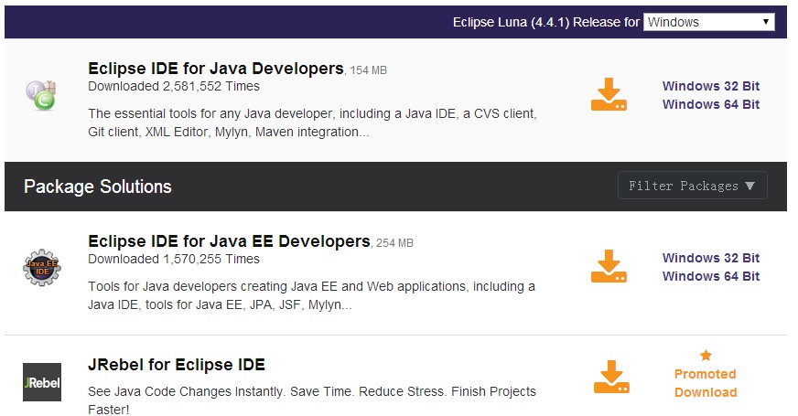
Task: Click the JRebel description starting 'See Java Code Changes'
Action: tap(312, 400)
